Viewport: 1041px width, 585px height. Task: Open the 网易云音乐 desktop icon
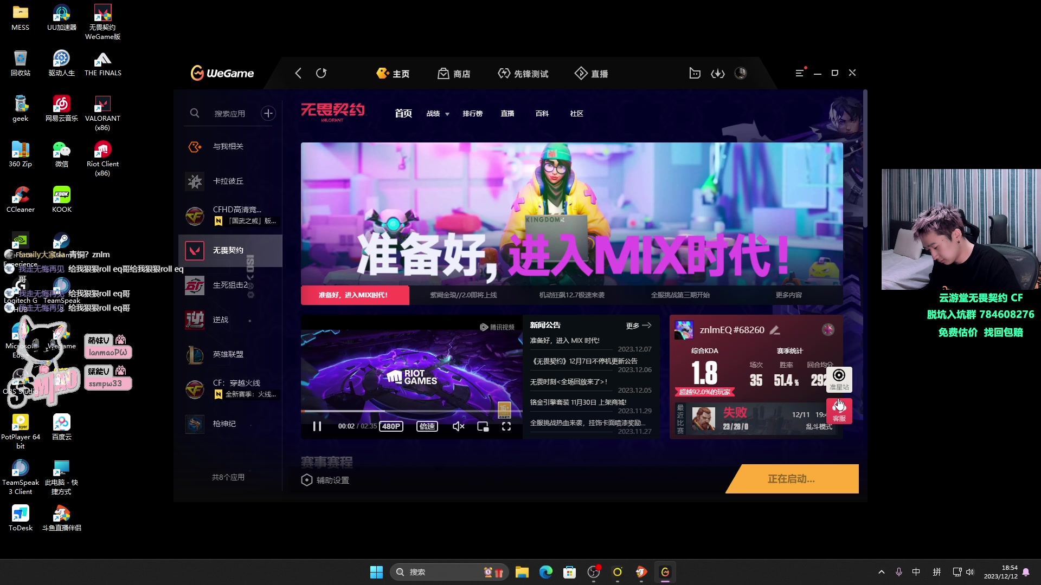pos(62,108)
